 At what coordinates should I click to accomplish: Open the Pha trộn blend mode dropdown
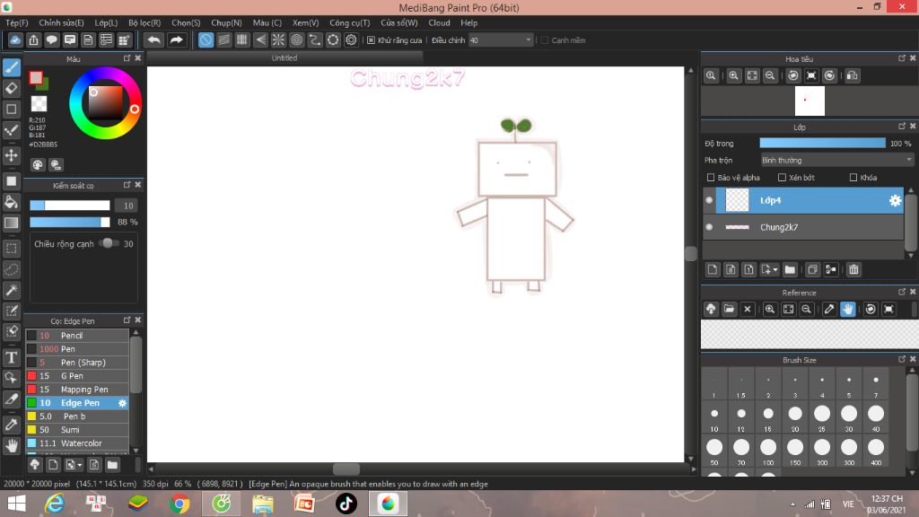point(837,160)
